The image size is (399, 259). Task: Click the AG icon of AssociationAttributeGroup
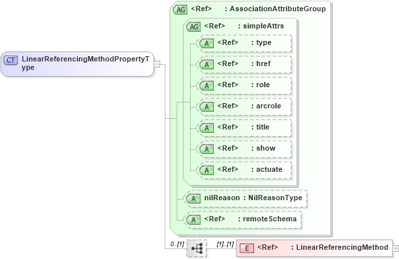[x=180, y=10]
